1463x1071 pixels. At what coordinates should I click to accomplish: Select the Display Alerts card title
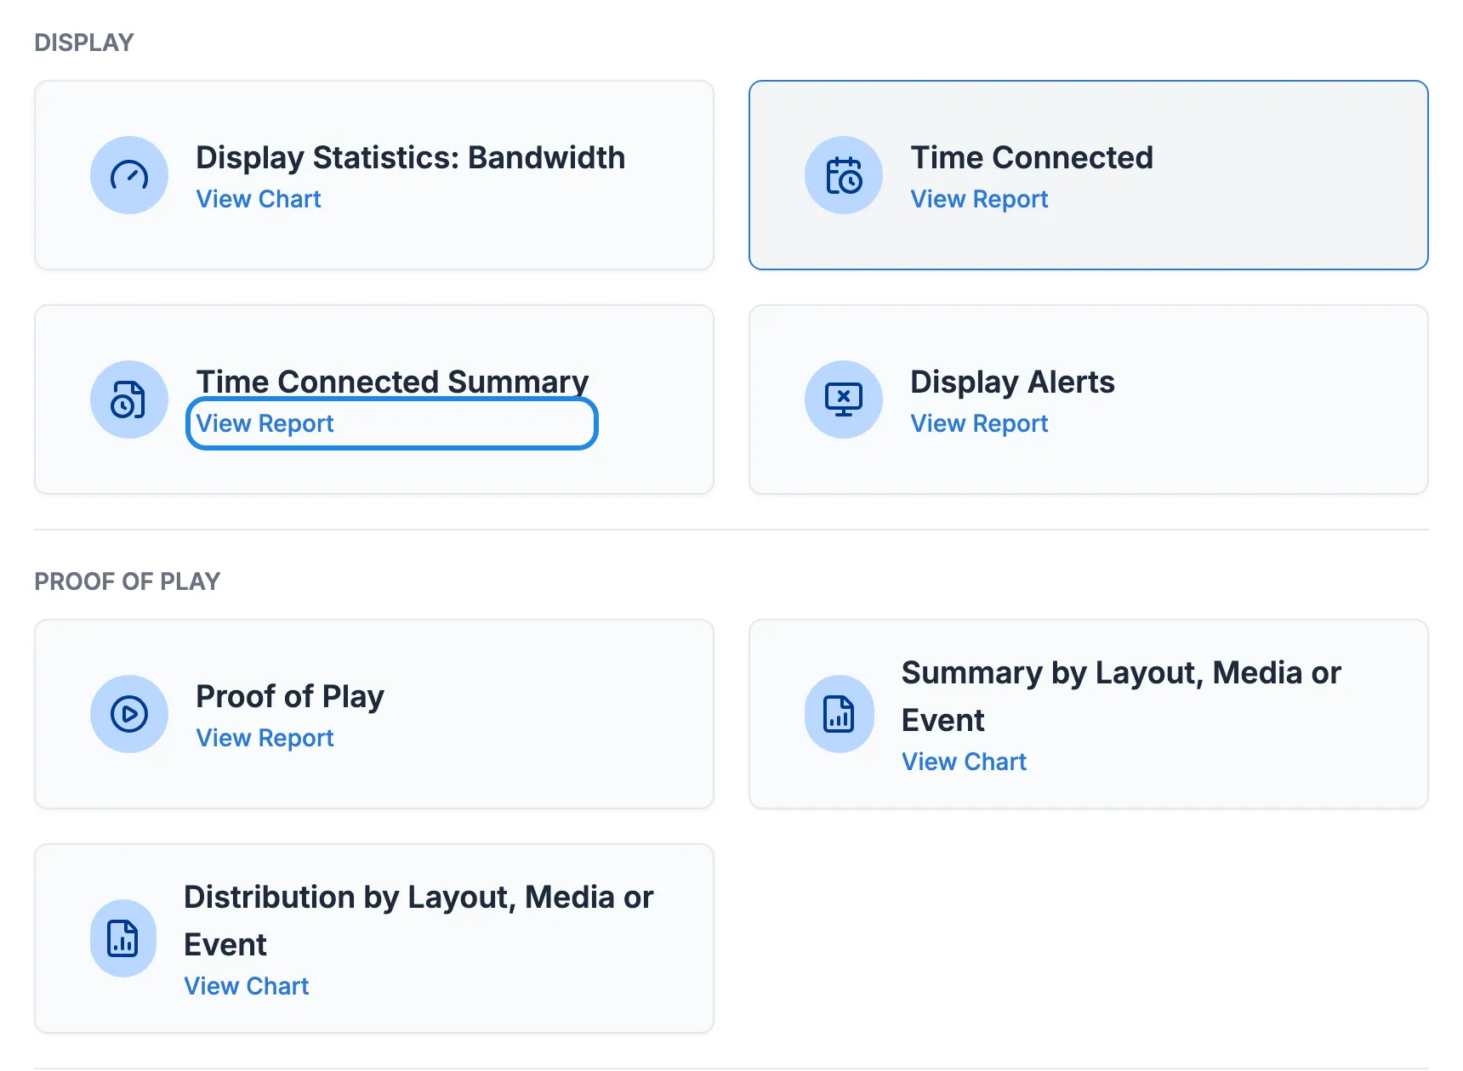tap(1012, 382)
